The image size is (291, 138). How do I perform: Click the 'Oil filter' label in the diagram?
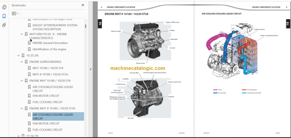[x=172, y=30]
